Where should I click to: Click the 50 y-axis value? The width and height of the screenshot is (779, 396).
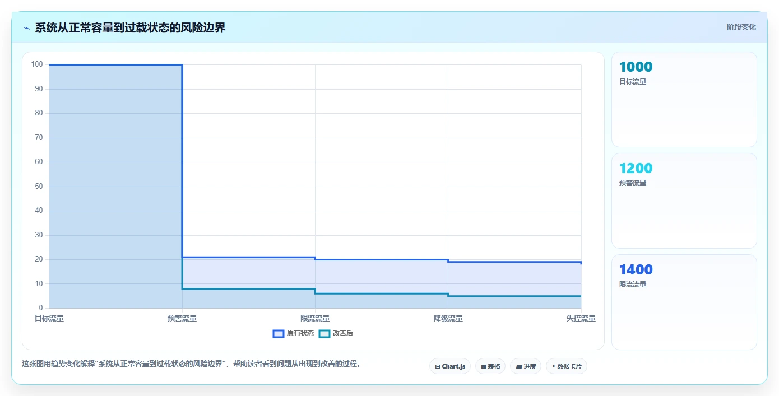click(x=39, y=187)
